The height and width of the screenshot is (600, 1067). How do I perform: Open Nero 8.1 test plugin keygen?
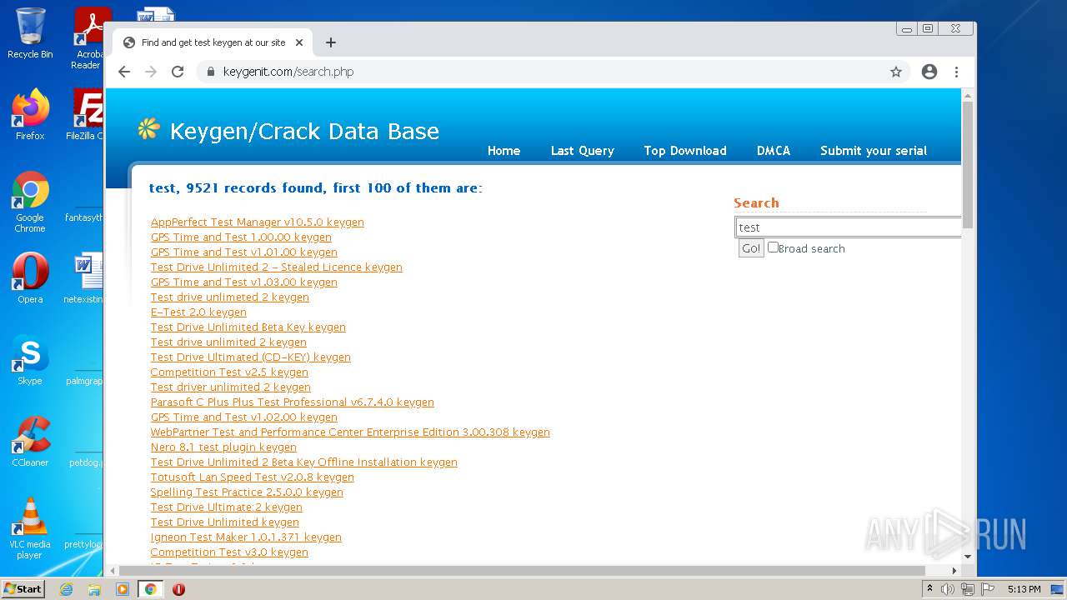(x=223, y=447)
